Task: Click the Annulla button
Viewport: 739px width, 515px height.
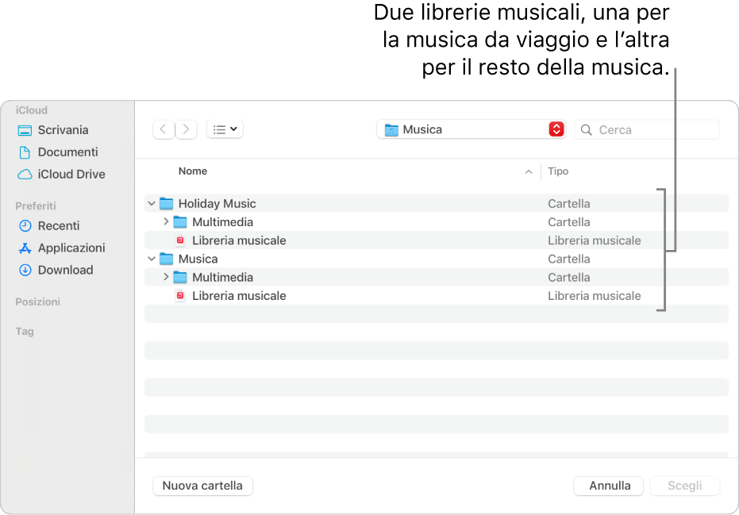Action: (x=608, y=486)
